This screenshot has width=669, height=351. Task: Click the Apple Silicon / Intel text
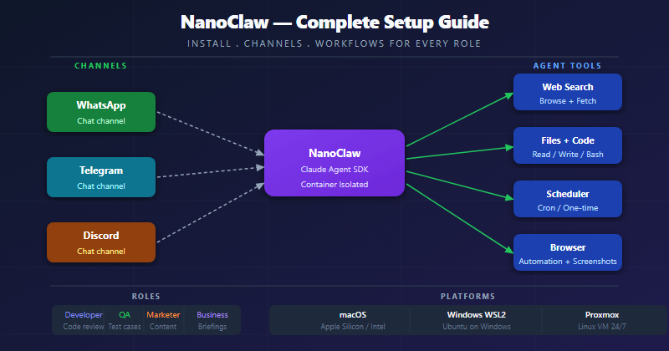(353, 327)
